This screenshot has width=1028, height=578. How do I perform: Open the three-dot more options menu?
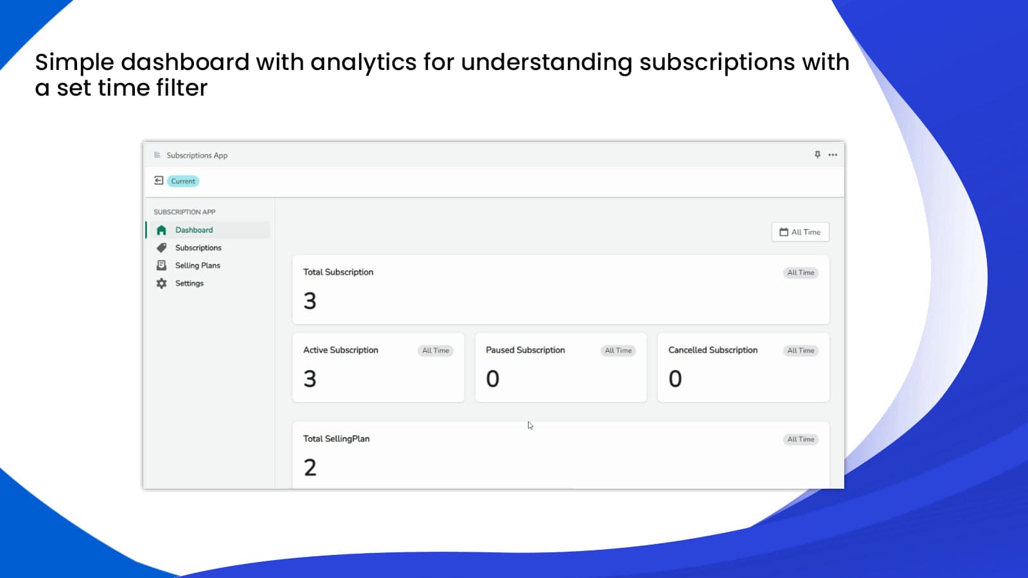(833, 155)
